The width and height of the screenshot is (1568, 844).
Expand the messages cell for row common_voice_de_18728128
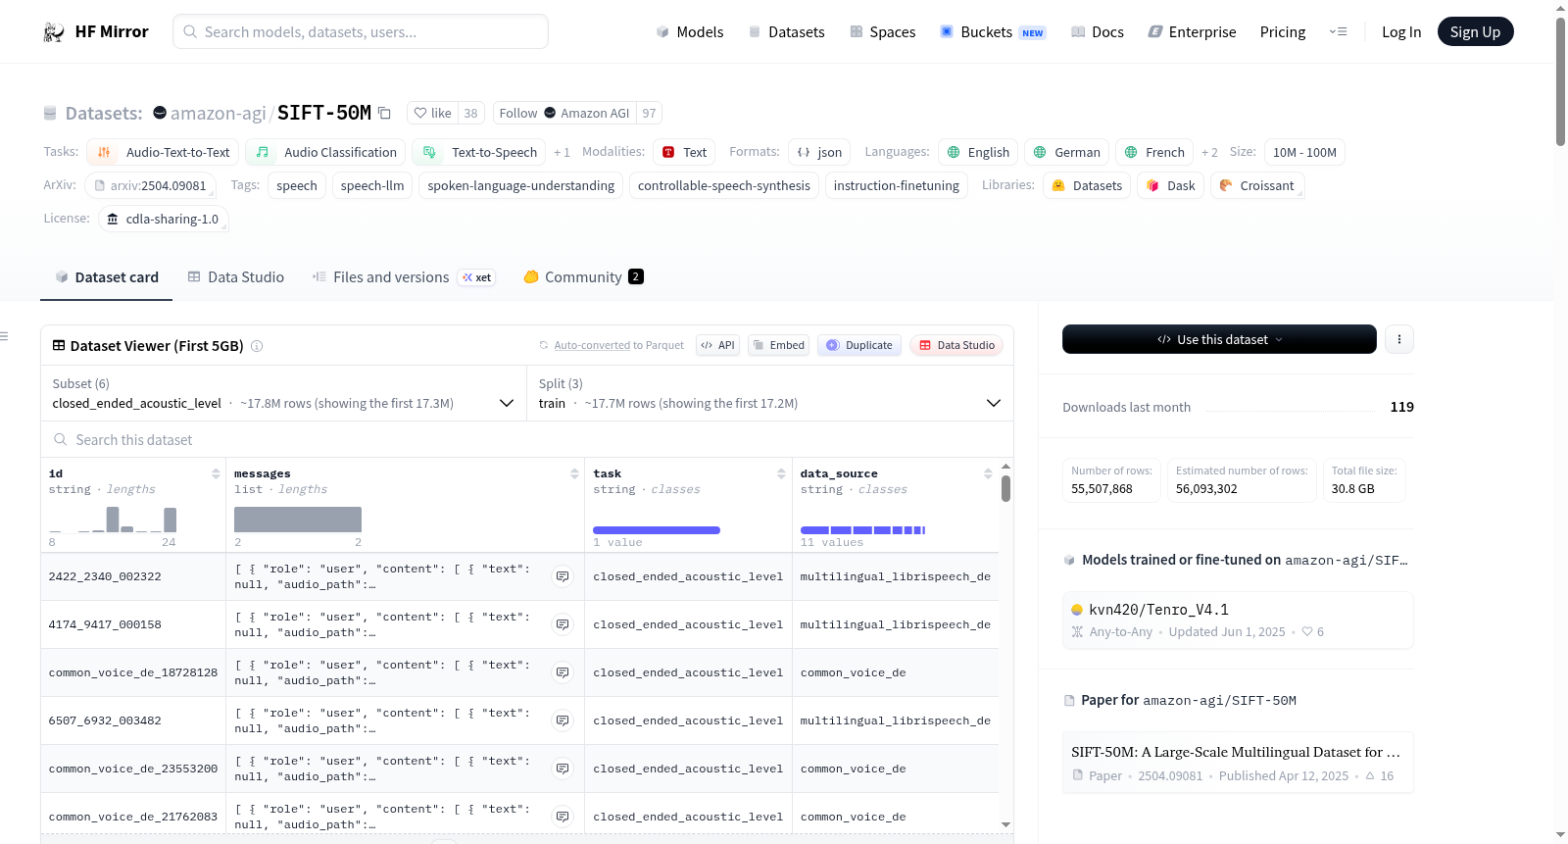click(x=563, y=672)
